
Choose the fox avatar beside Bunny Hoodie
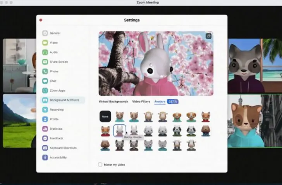click(105, 131)
